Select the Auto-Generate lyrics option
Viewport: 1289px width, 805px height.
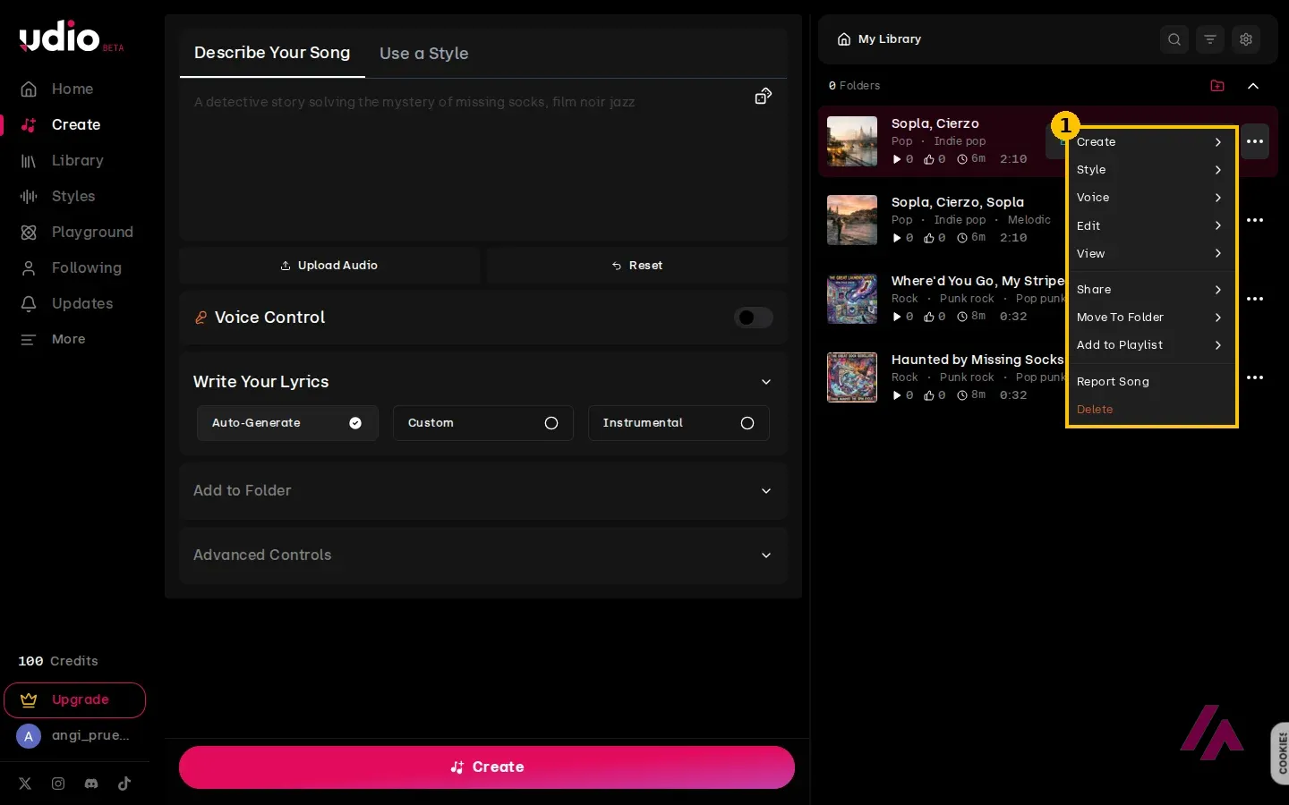287,423
